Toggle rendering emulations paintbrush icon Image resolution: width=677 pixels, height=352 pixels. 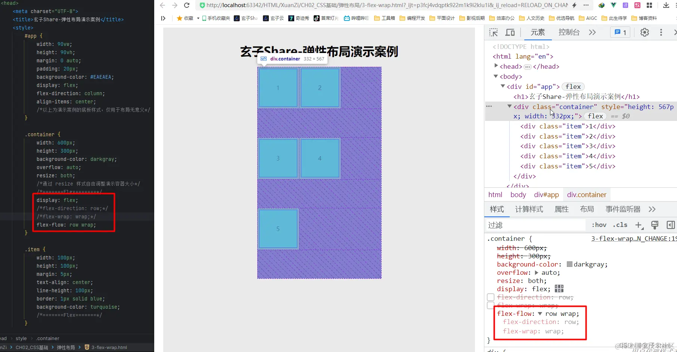point(655,225)
